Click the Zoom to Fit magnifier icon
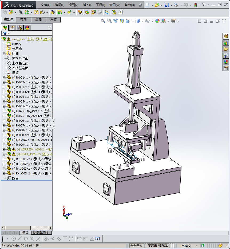The height and width of the screenshot is (249, 230). coord(103,21)
